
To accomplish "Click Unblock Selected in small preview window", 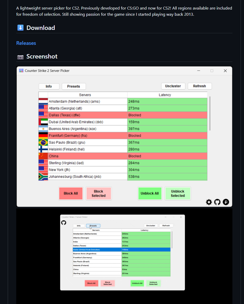I will pos(153,283).
